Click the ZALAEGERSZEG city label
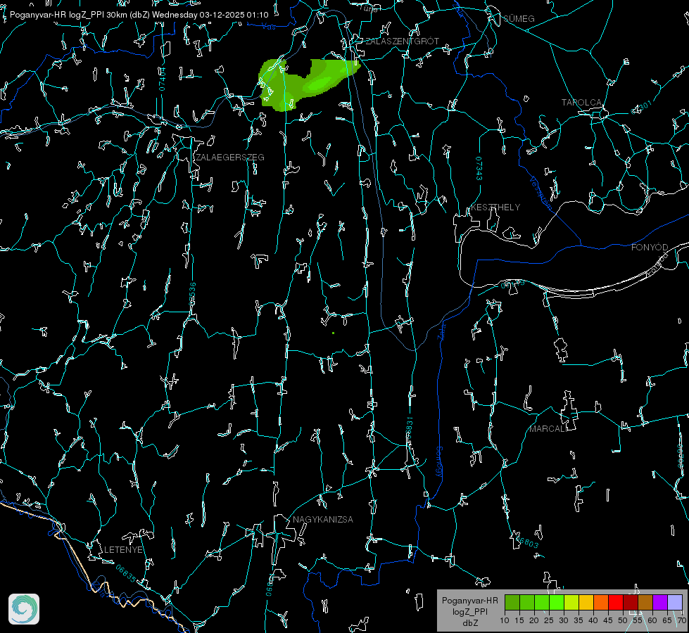Viewport: 689px width, 633px height. [230, 157]
